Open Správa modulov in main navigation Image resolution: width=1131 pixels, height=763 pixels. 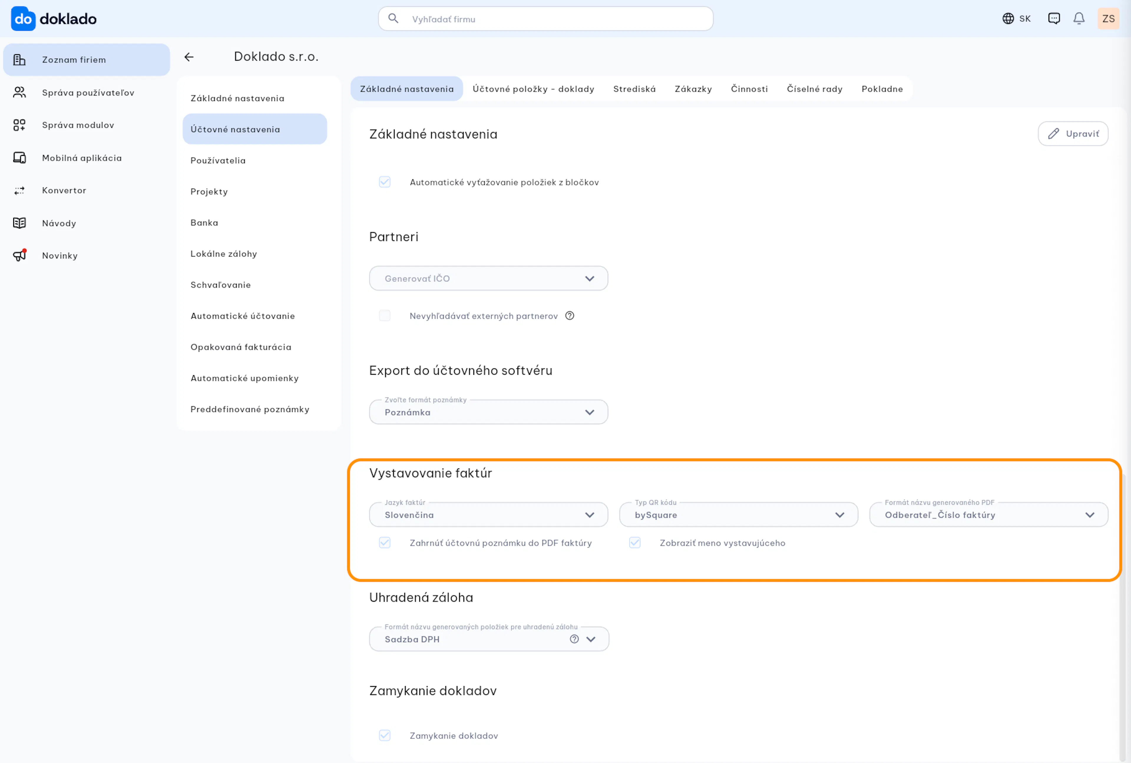point(87,125)
